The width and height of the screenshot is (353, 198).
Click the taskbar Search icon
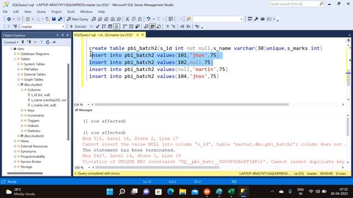coord(122,192)
